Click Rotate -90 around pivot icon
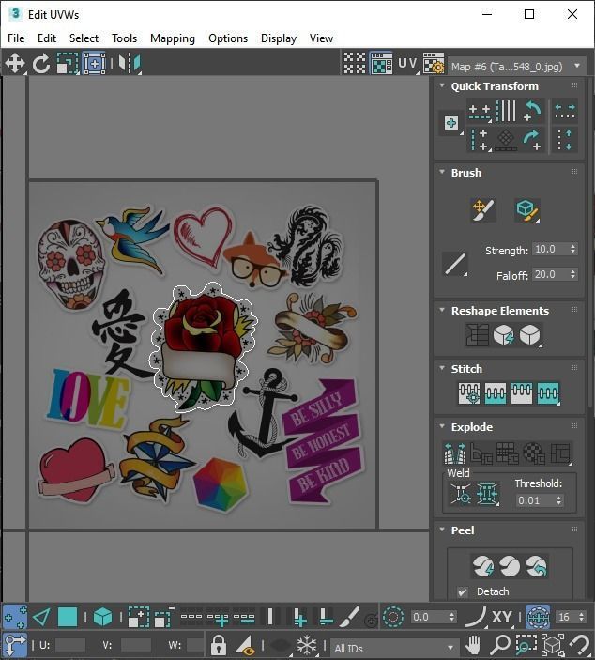Viewport: 595px width, 660px height. coord(532,140)
